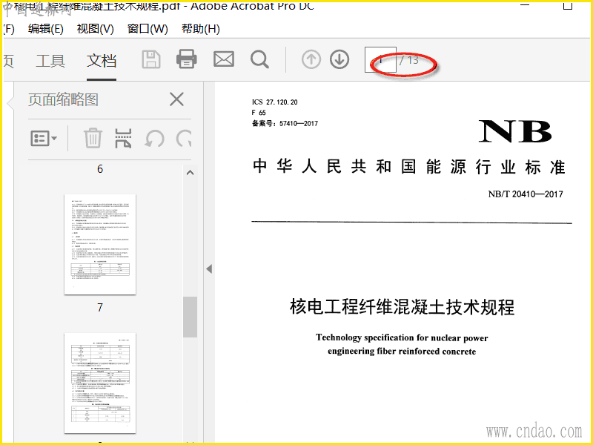Minimize the Acrobat window

[x=525, y=5]
